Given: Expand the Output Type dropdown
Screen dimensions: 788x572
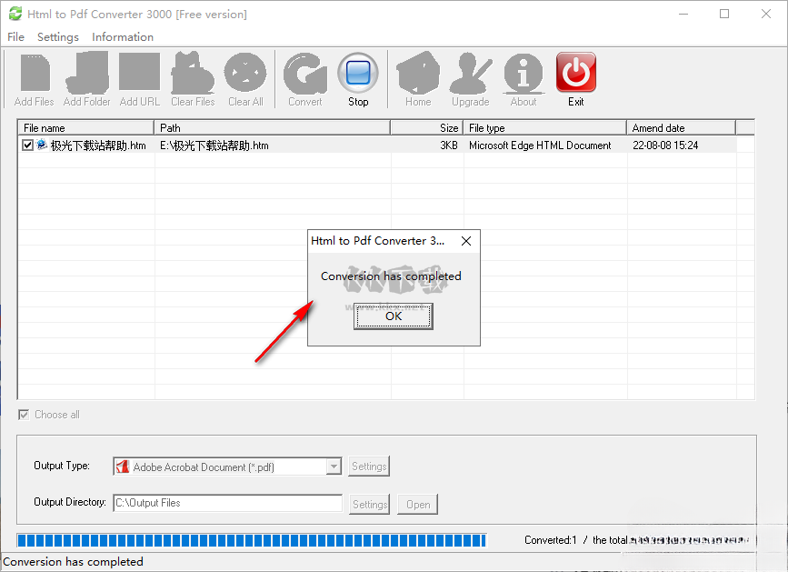Looking at the screenshot, I should [334, 467].
